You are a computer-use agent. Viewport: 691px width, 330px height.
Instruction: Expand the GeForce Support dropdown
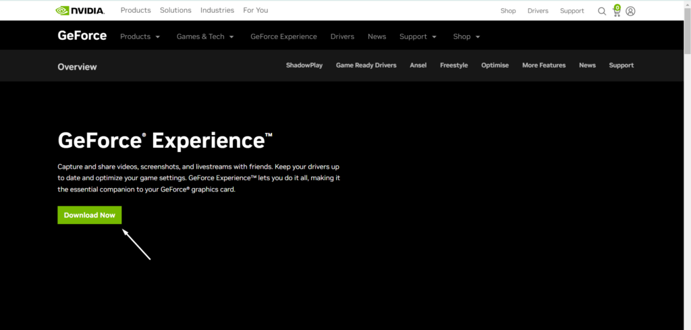coord(418,36)
